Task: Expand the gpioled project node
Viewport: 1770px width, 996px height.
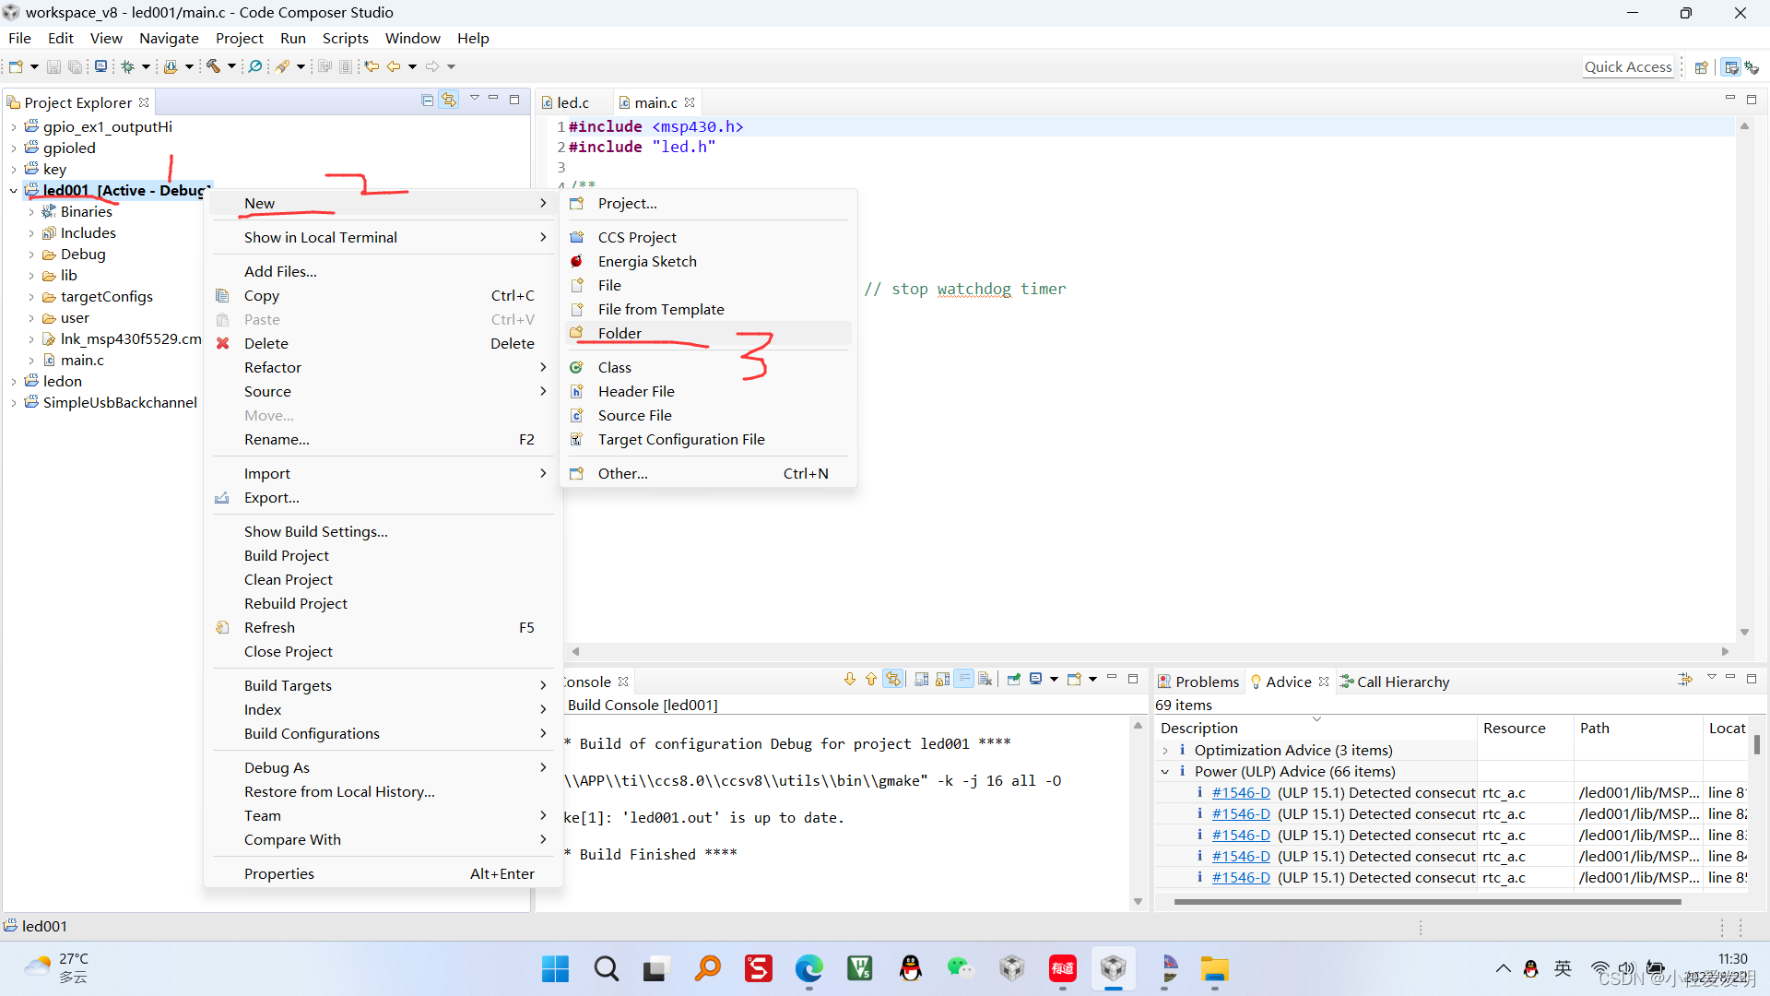Action: click(14, 148)
